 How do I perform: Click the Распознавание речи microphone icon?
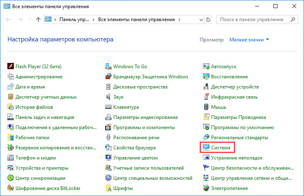[x=108, y=137]
